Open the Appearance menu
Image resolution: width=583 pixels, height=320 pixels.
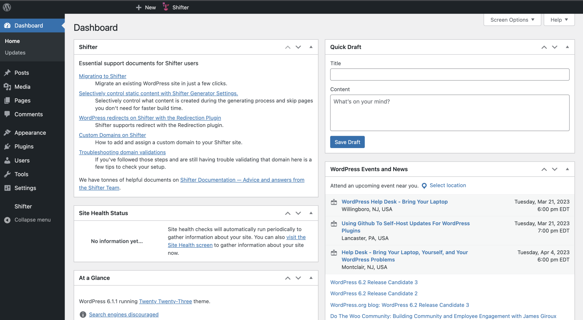30,133
